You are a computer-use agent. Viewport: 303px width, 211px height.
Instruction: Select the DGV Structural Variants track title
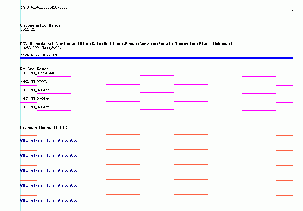point(126,44)
